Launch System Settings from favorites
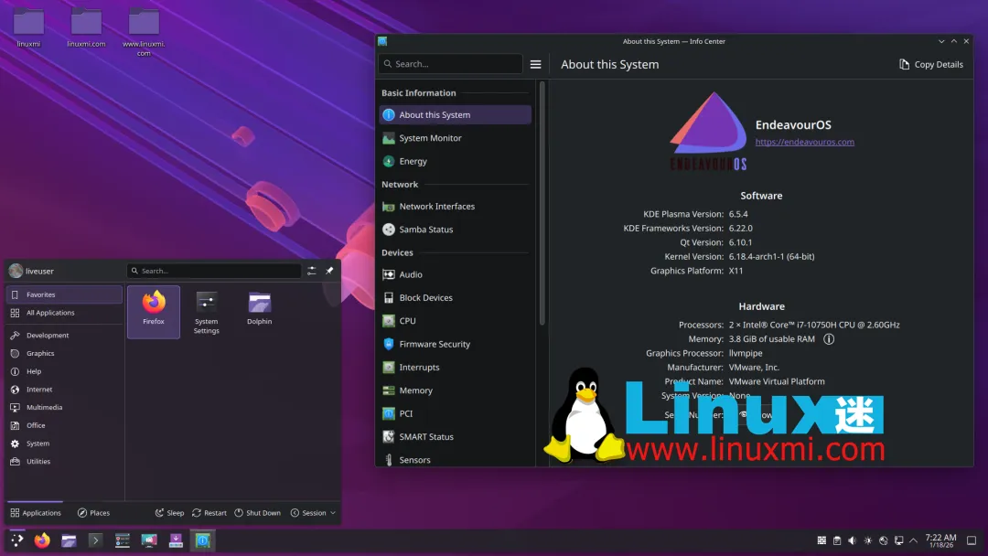Image resolution: width=988 pixels, height=556 pixels. tap(206, 312)
